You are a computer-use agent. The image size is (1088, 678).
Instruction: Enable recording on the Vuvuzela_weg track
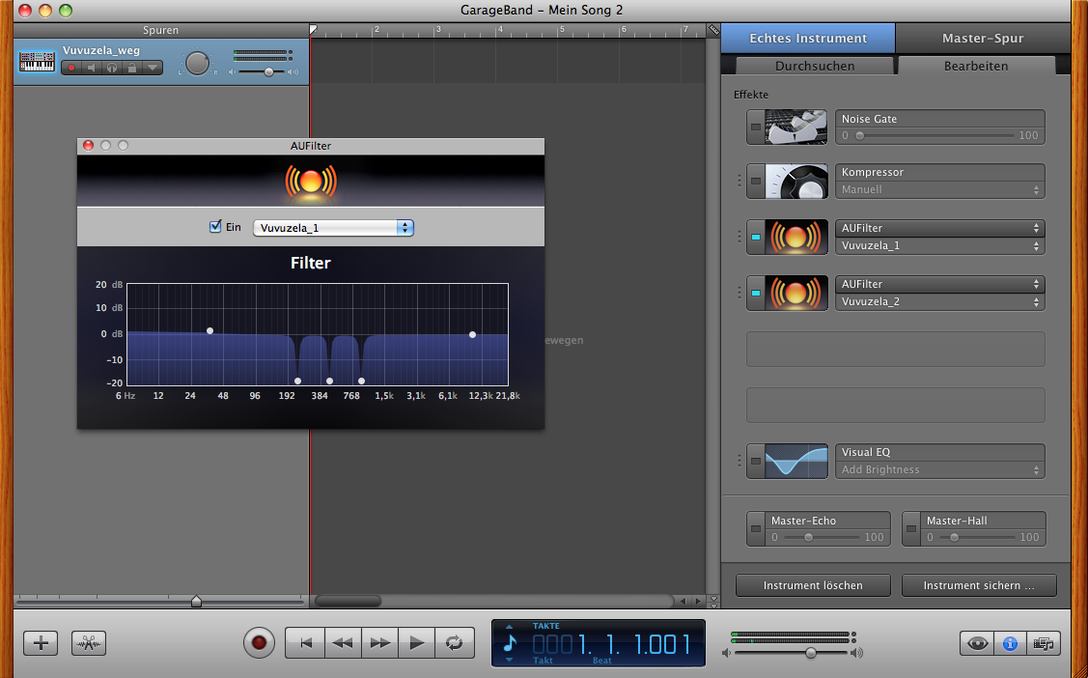click(x=70, y=68)
